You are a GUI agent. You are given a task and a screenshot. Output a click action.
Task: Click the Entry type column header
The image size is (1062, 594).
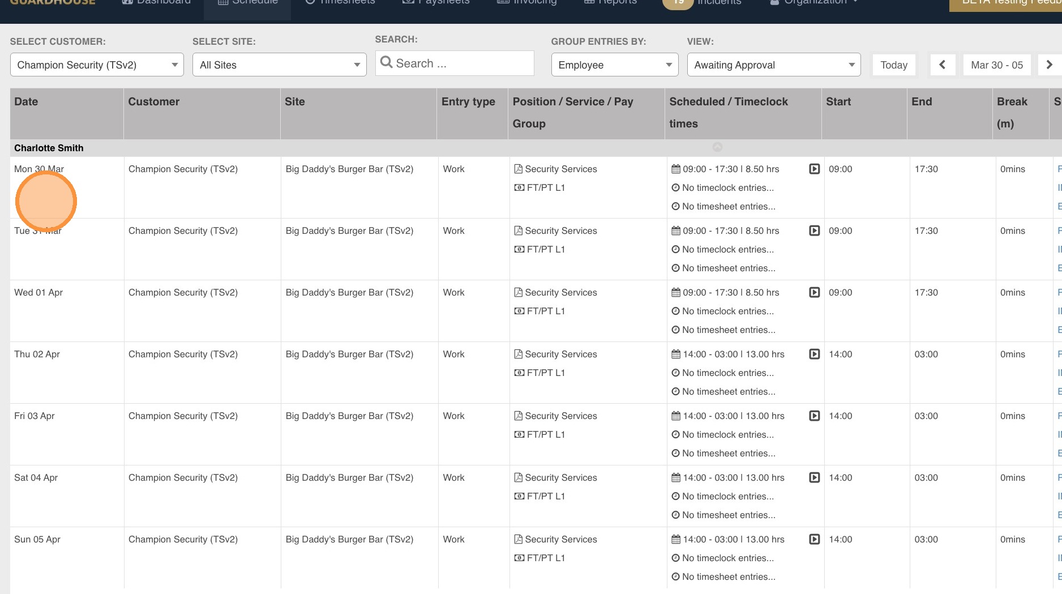pos(473,113)
